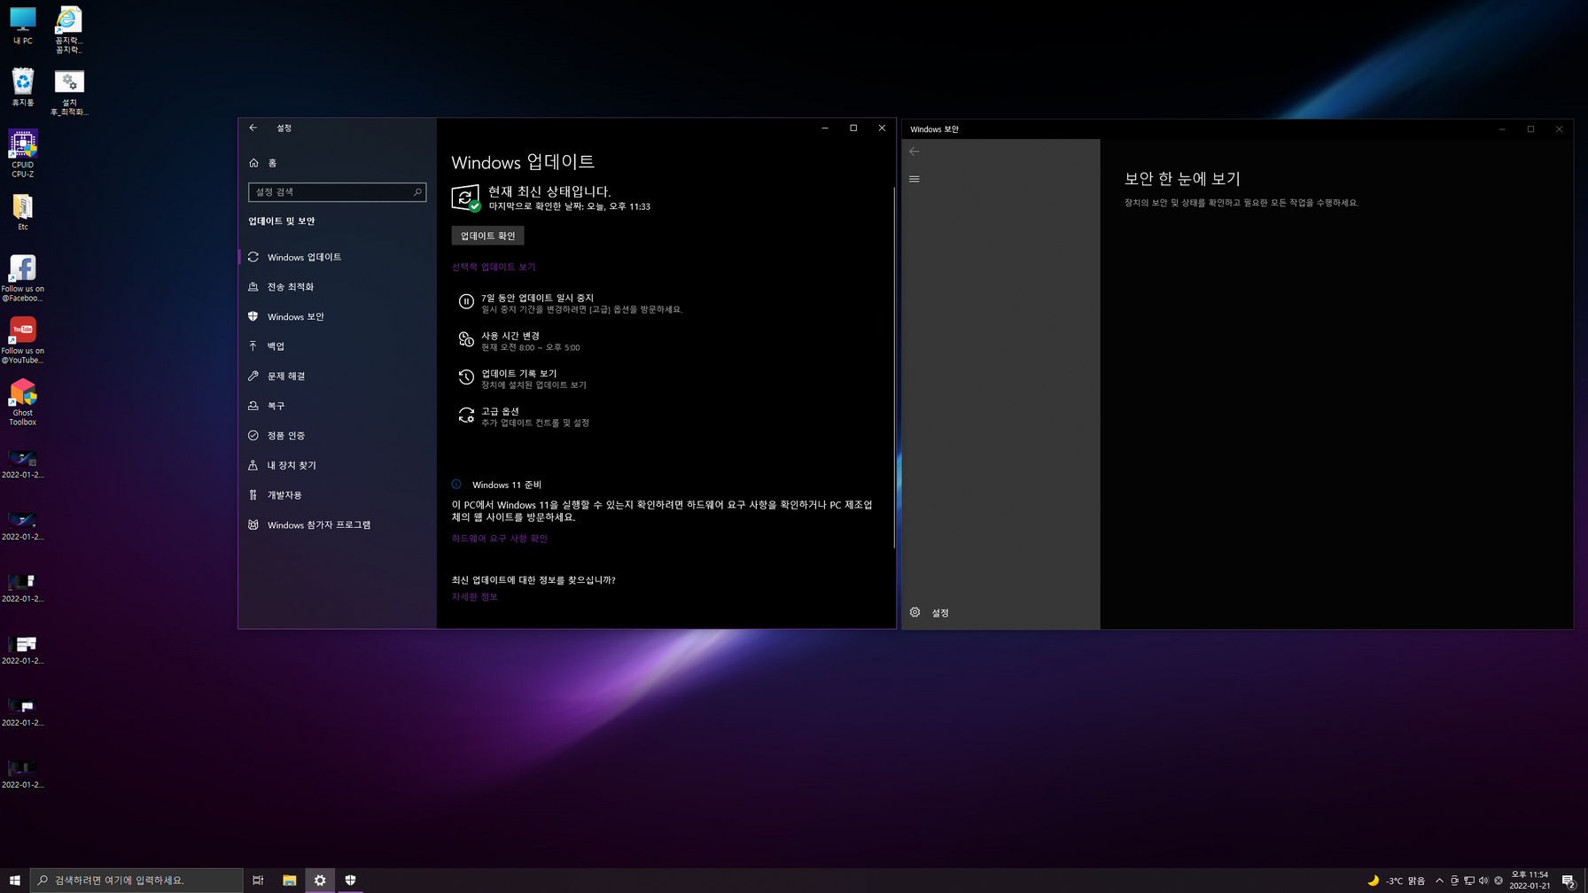Open 선택적 업데이트 보기 link
This screenshot has height=893, width=1588.
click(x=494, y=267)
